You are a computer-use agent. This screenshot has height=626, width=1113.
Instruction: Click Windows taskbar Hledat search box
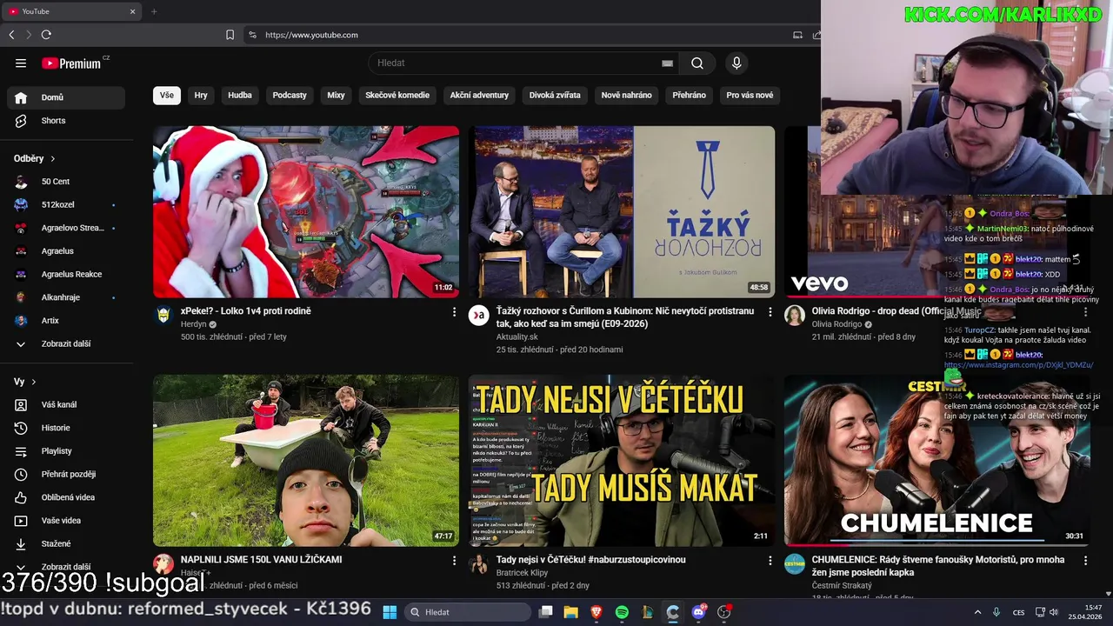pos(469,612)
